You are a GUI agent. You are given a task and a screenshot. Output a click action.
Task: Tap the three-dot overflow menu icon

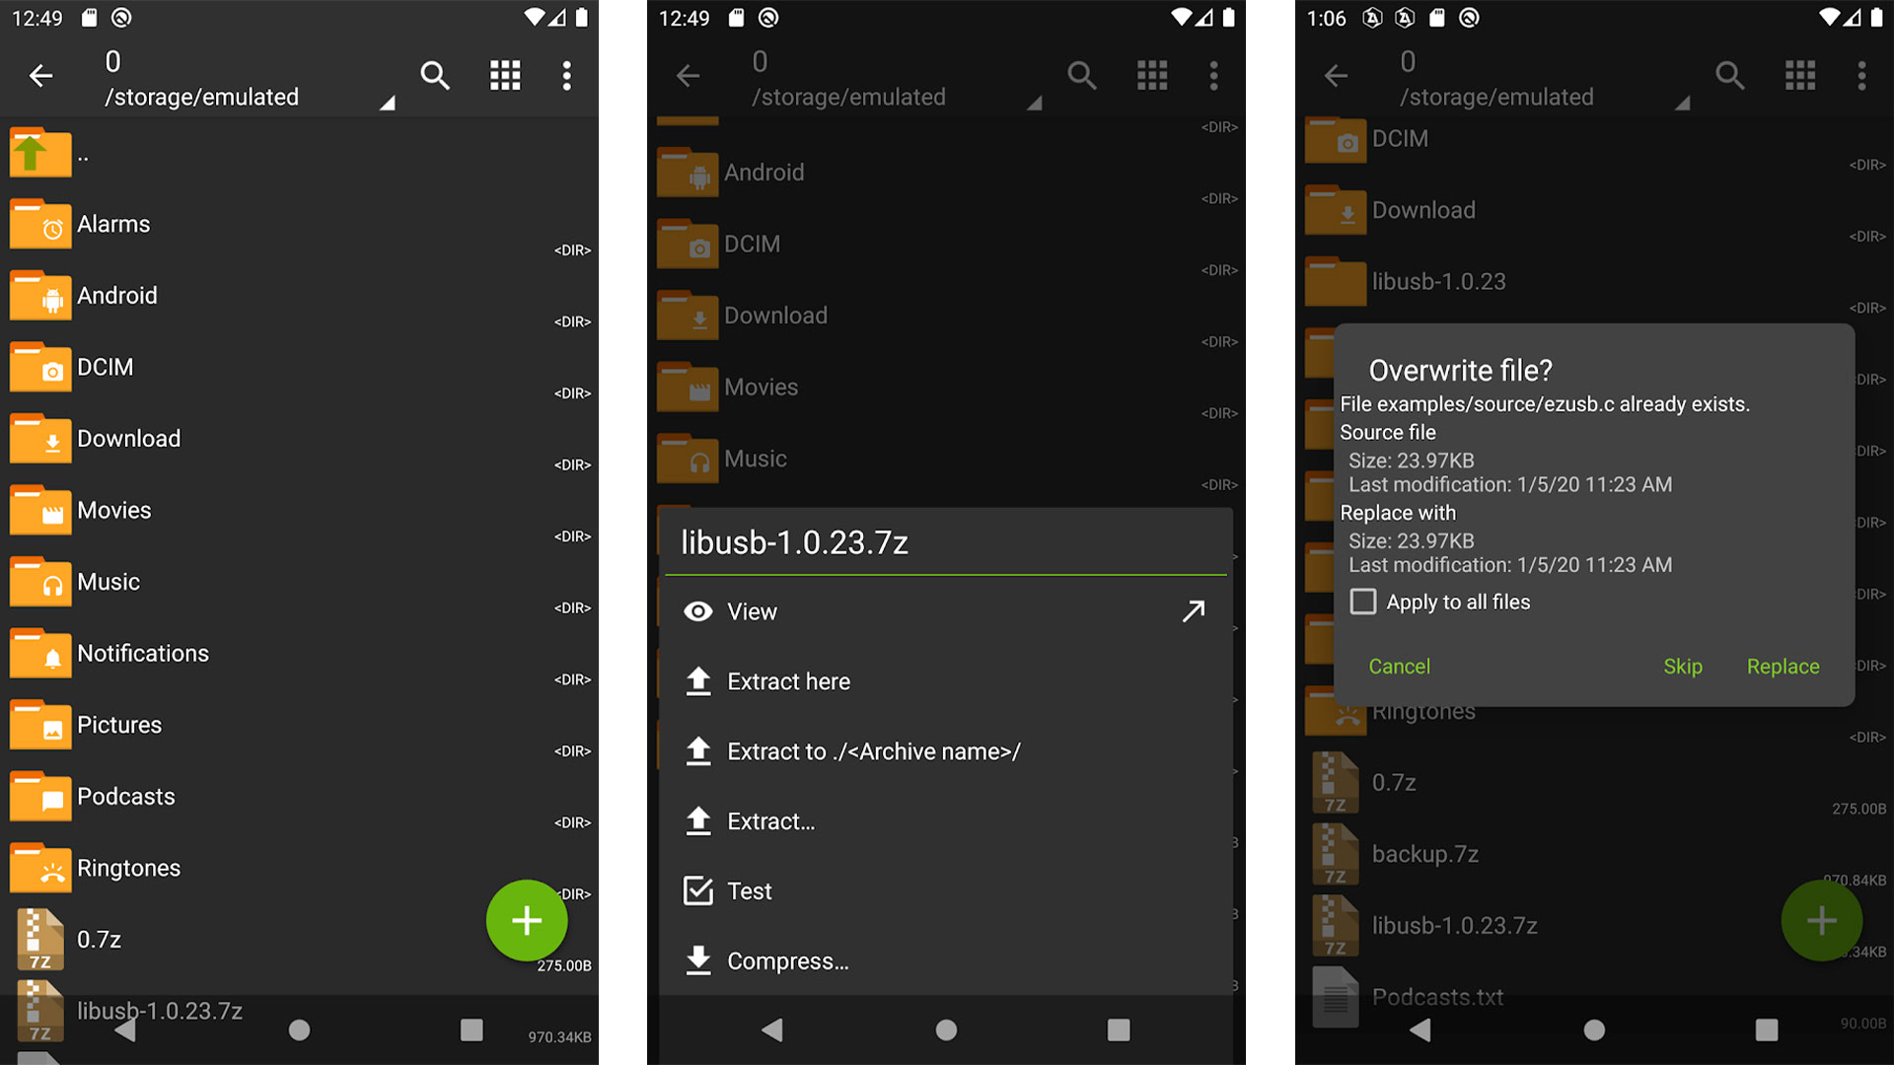click(567, 74)
